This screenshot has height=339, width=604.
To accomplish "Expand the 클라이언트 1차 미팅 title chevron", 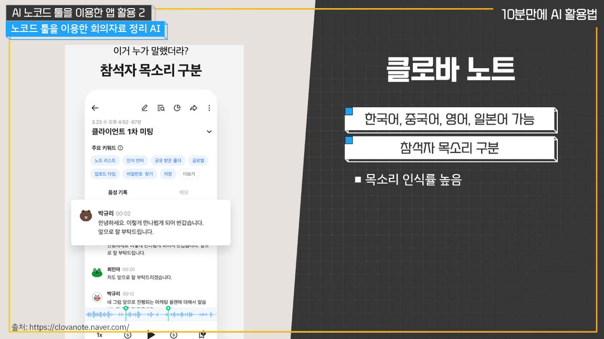I will (209, 132).
